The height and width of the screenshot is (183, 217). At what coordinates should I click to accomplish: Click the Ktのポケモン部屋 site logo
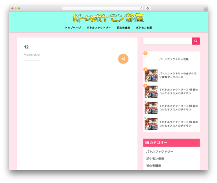(108, 18)
